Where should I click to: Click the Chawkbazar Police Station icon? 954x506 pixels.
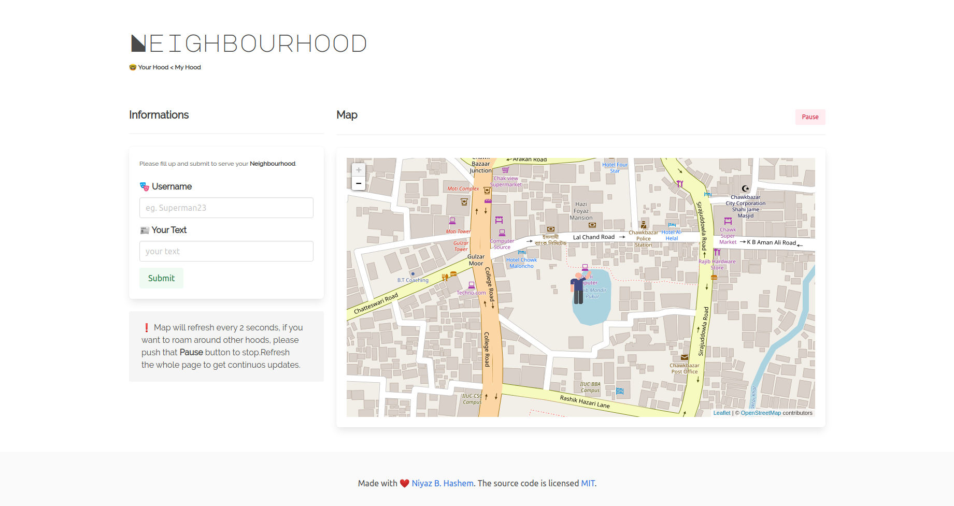tap(644, 225)
